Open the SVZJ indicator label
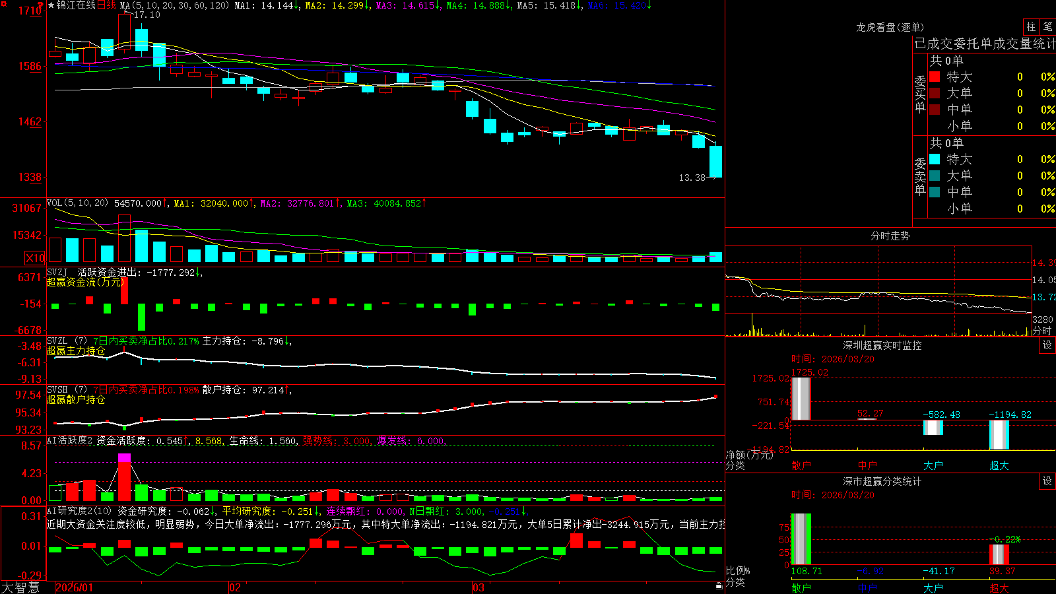The image size is (1056, 594). [x=57, y=272]
